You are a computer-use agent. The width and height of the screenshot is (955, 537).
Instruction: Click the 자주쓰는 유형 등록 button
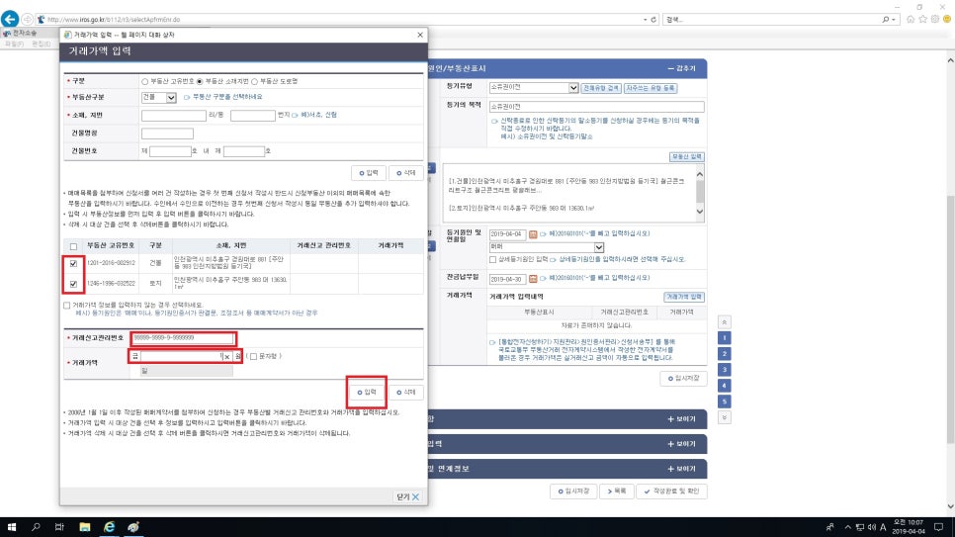pos(651,88)
